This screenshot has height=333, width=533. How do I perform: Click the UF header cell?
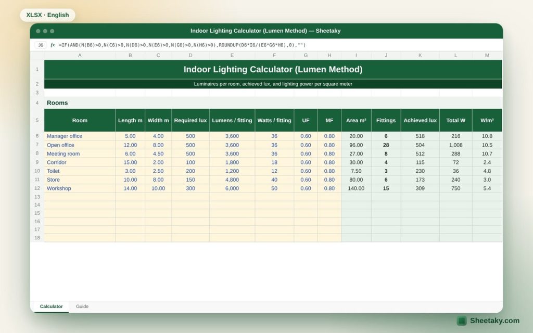306,120
